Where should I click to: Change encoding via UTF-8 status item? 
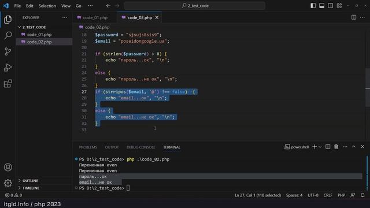tap(313, 195)
